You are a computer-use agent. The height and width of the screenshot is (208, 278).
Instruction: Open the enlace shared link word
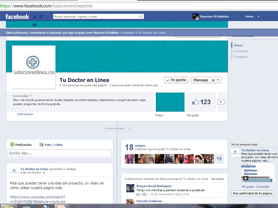click(71, 169)
